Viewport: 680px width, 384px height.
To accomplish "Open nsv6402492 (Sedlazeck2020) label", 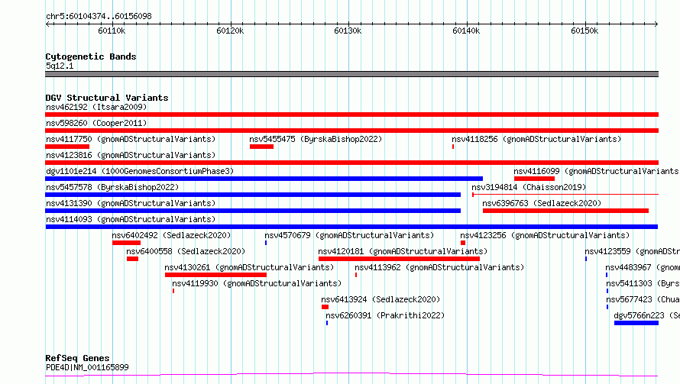I will coord(171,235).
